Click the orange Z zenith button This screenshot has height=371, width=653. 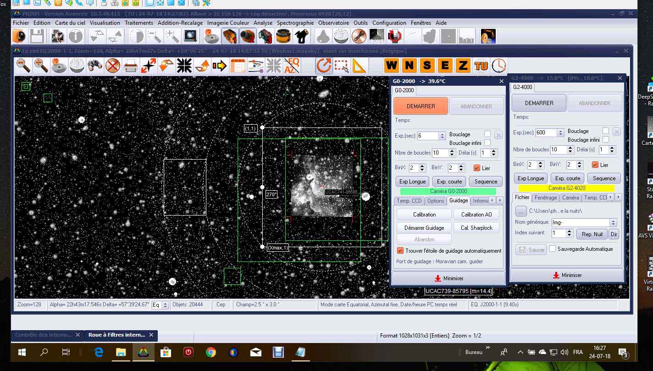pyautogui.click(x=463, y=66)
